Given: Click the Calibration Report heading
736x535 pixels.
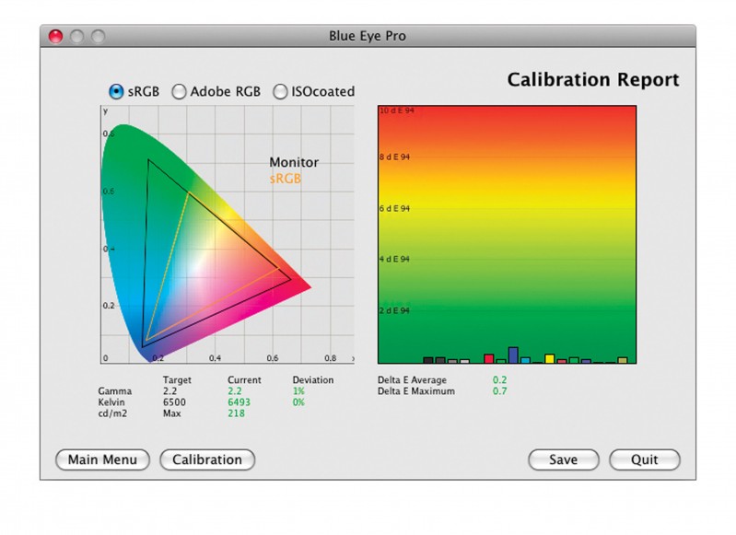Looking at the screenshot, I should tap(593, 80).
